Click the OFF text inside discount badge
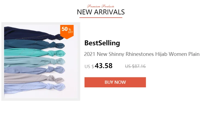This screenshot has height=115, width=201. pos(71,32)
